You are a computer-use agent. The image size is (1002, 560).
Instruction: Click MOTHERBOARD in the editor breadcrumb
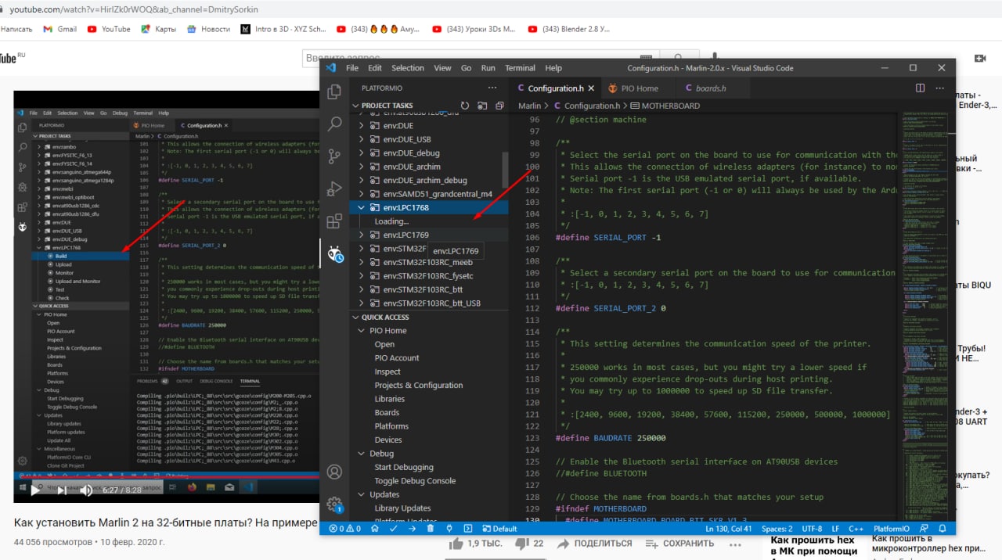[665, 106]
